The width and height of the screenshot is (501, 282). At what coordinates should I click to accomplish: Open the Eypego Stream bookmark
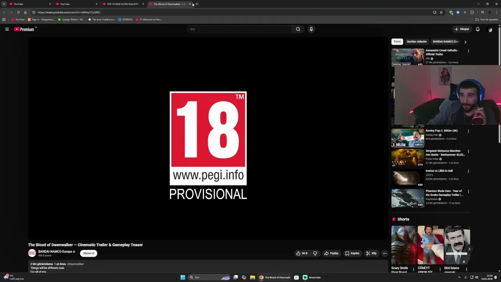[x=71, y=20]
